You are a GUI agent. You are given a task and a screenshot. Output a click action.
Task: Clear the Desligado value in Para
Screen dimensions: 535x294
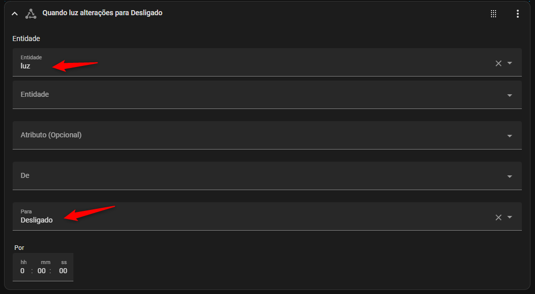tap(499, 217)
